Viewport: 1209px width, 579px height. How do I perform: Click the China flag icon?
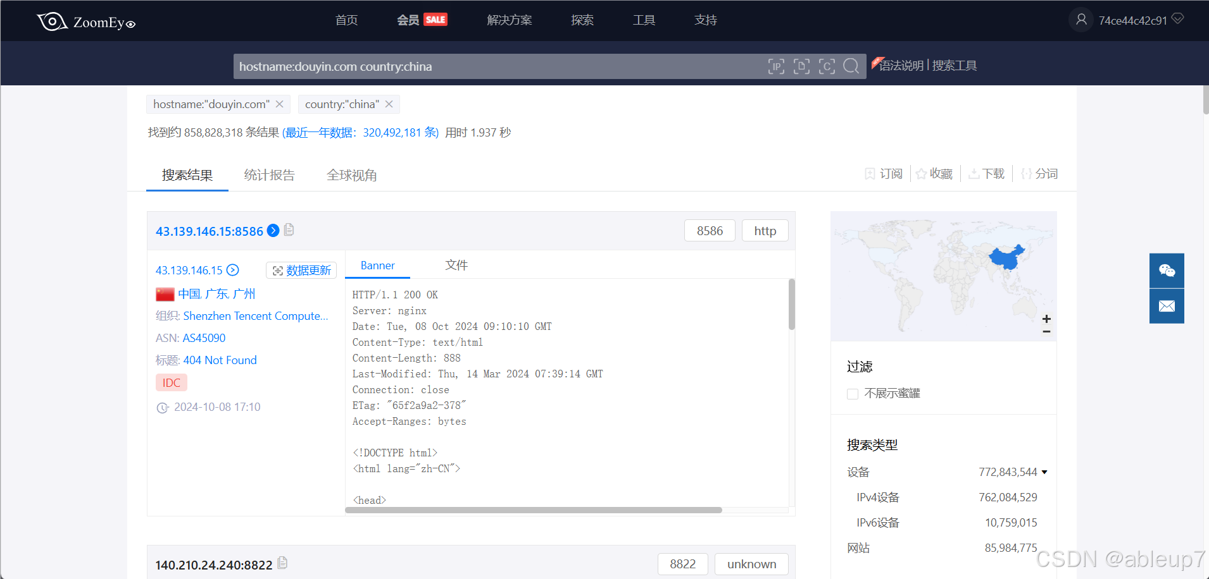[x=165, y=294]
